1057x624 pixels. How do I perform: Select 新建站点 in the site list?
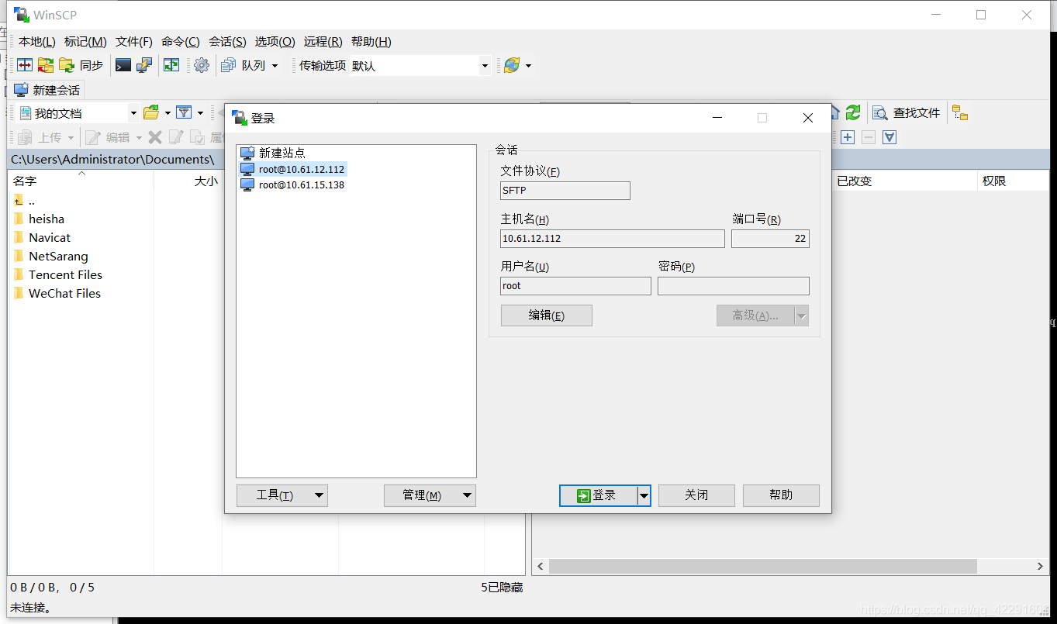pos(282,153)
